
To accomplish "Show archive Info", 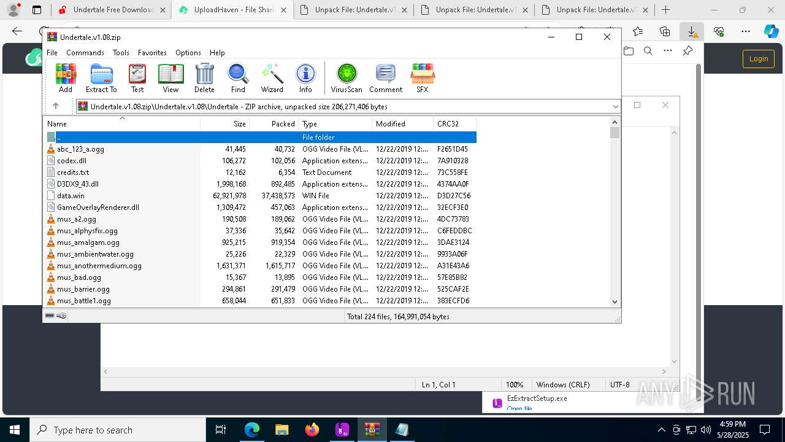I will (305, 78).
